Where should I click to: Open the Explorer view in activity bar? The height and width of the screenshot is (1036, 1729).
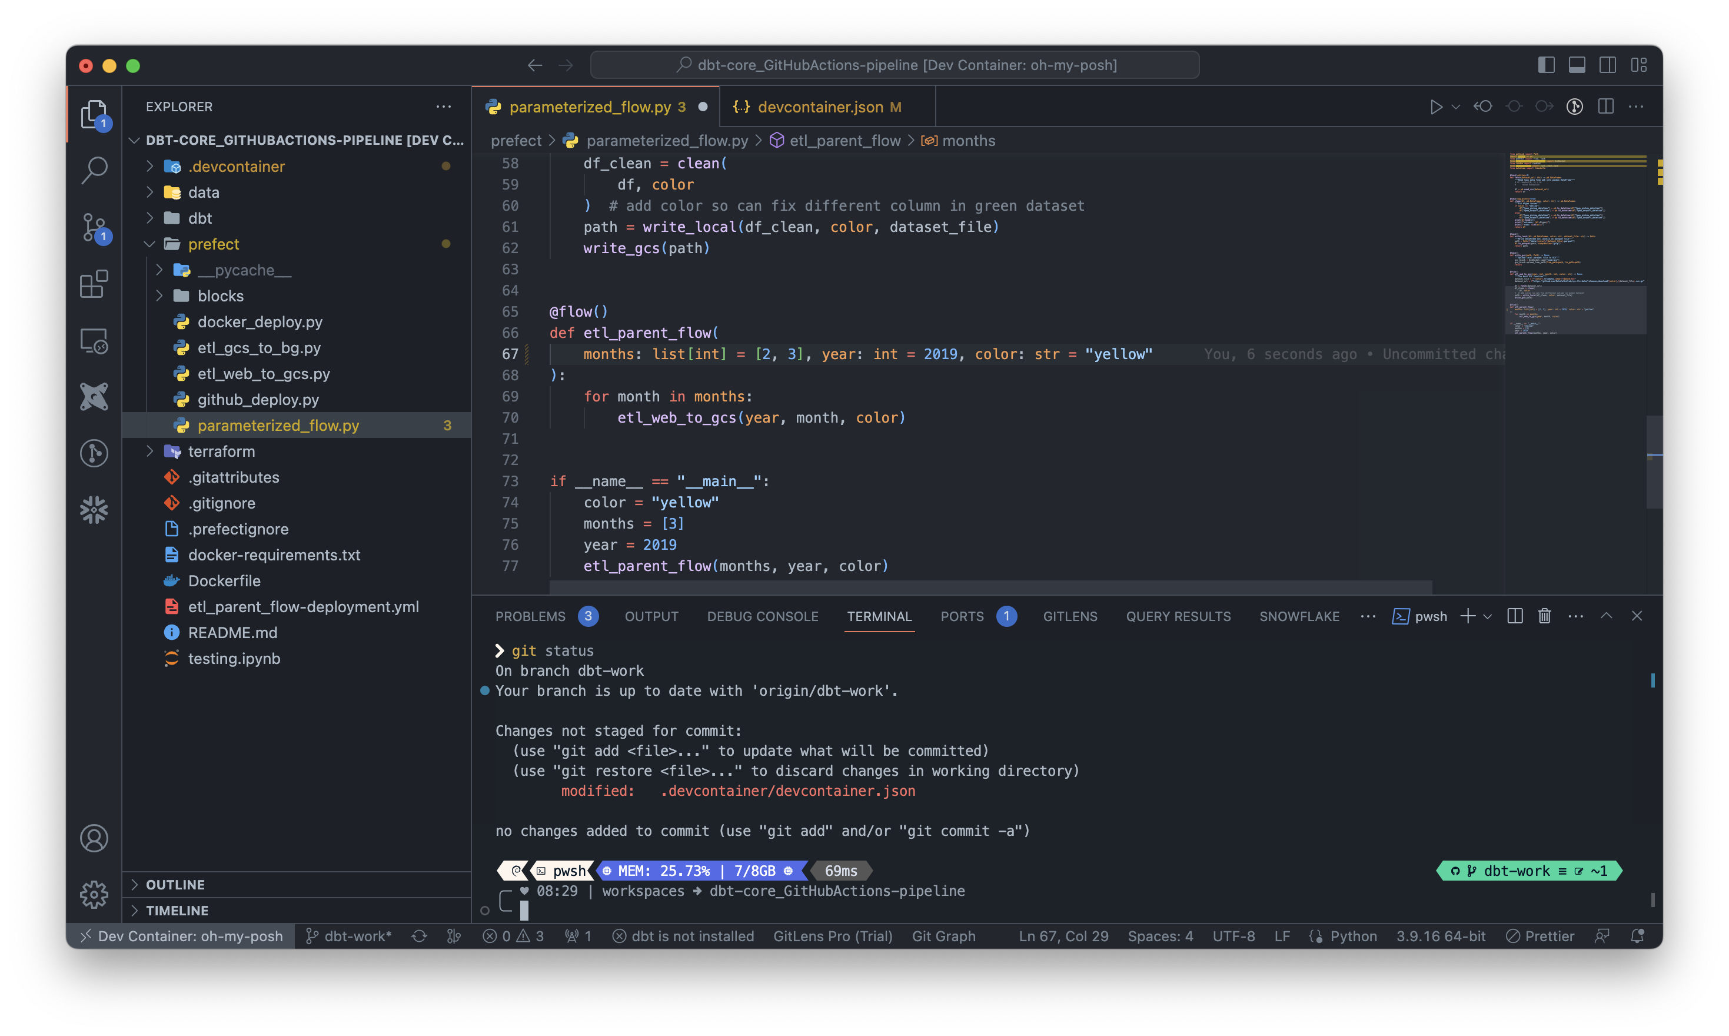(x=94, y=114)
